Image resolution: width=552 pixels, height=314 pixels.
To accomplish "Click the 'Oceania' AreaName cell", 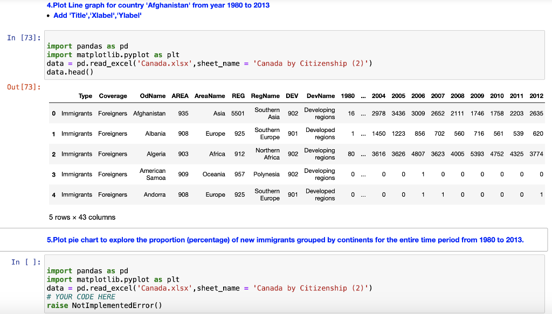I will pyautogui.click(x=213, y=175).
